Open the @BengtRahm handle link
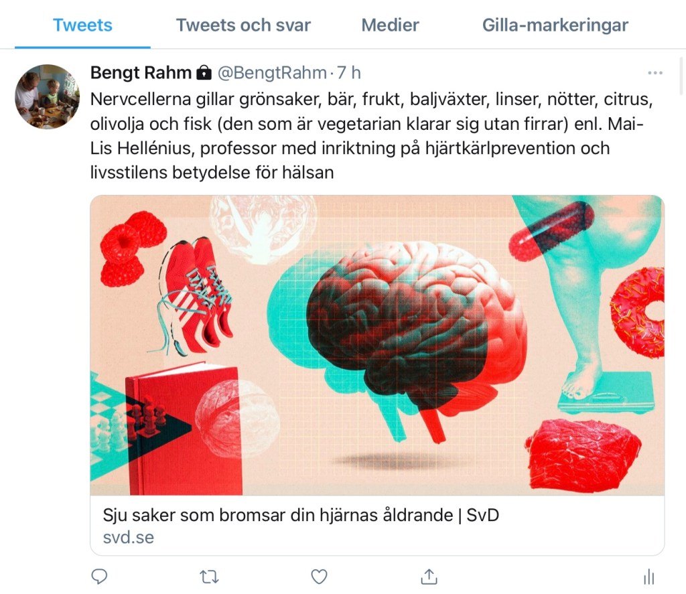This screenshot has height=594, width=686. coord(272,72)
